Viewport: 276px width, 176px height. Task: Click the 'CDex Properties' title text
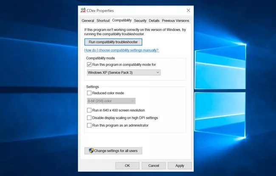(100, 11)
